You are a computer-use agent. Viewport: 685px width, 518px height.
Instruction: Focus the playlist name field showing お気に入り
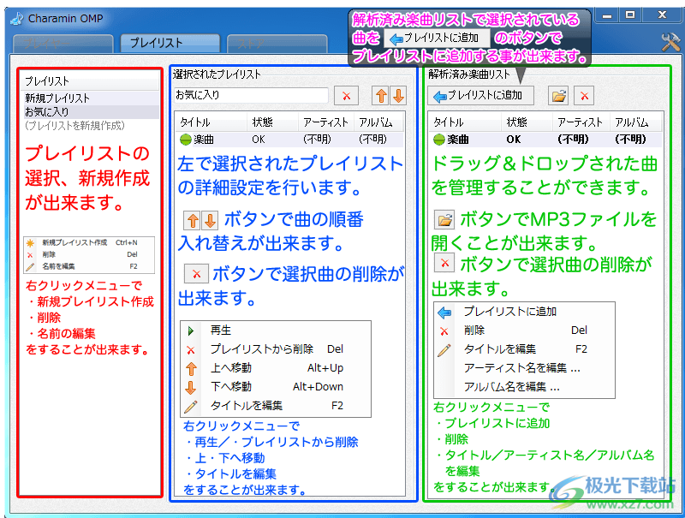(251, 95)
